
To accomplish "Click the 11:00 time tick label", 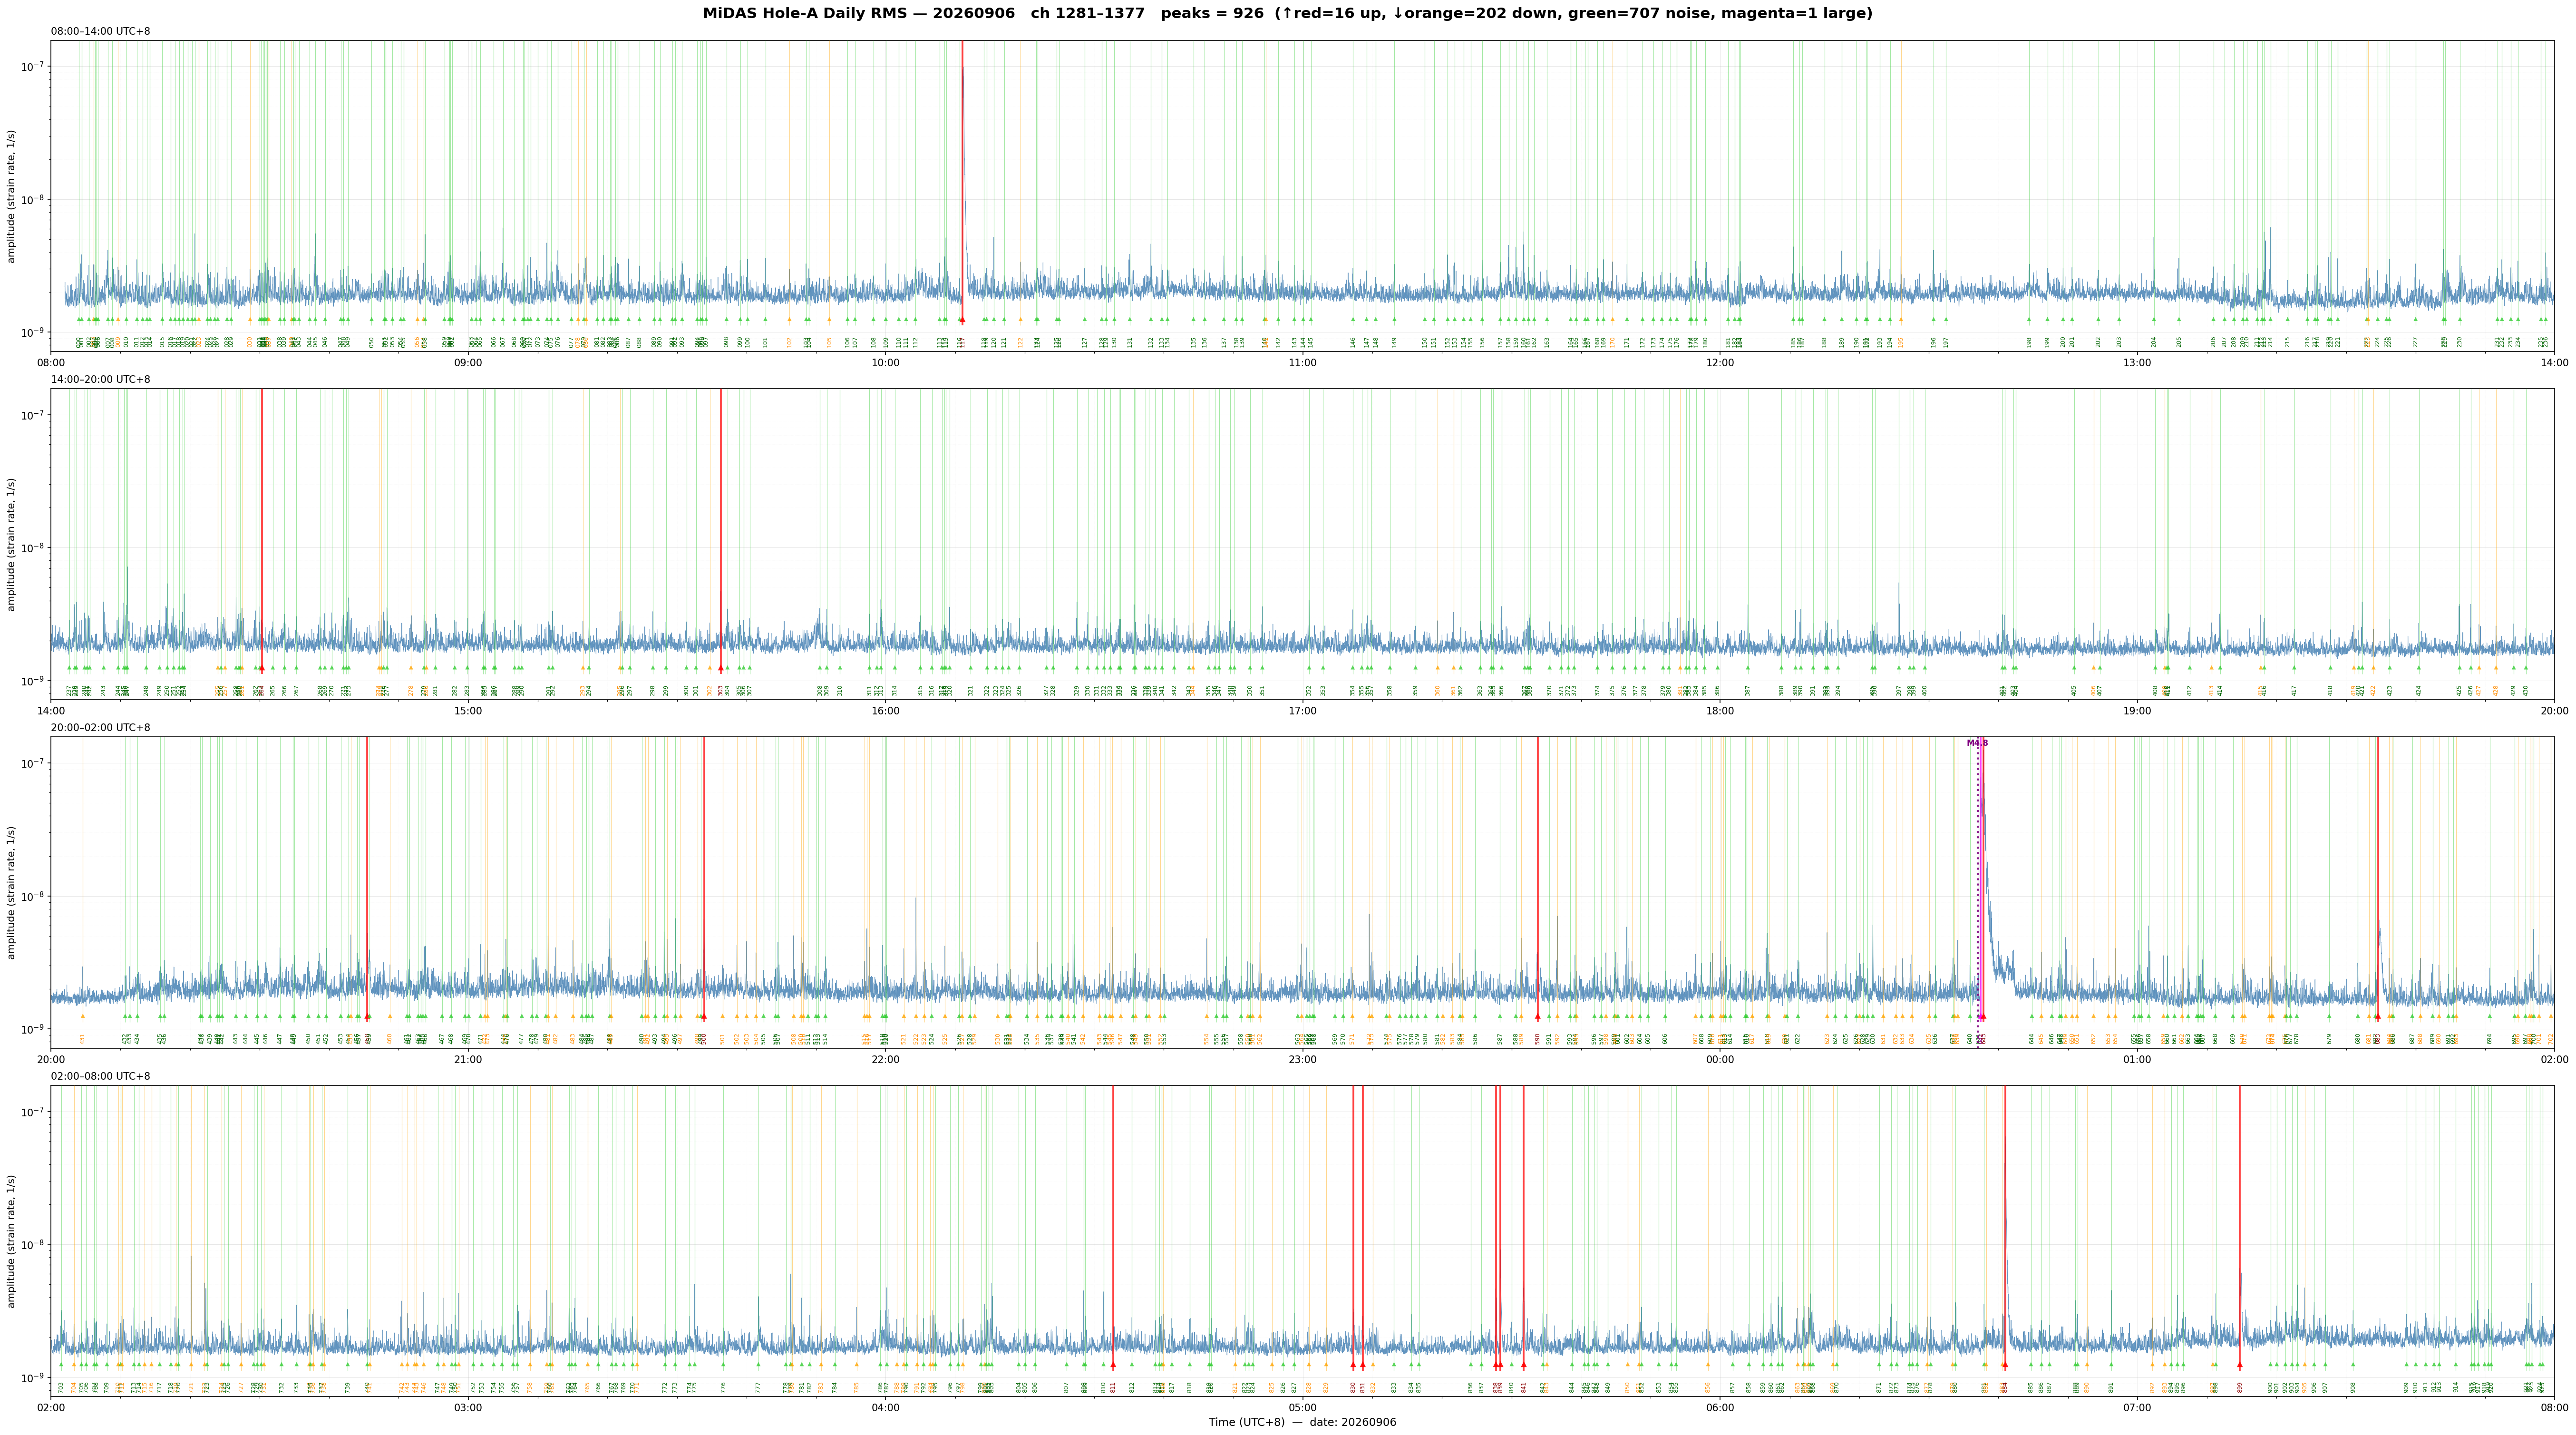I will 1302,363.
